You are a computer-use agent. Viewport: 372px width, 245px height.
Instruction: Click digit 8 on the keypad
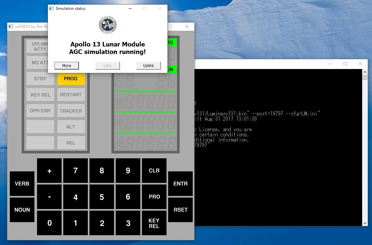[x=102, y=171]
